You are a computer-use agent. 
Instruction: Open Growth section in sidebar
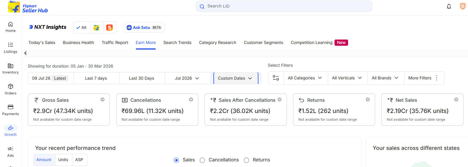(x=11, y=131)
